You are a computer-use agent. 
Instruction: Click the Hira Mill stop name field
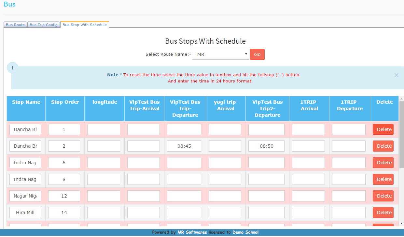point(25,213)
